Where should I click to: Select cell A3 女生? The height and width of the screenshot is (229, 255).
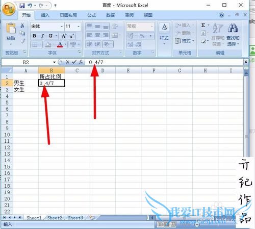pos(26,90)
